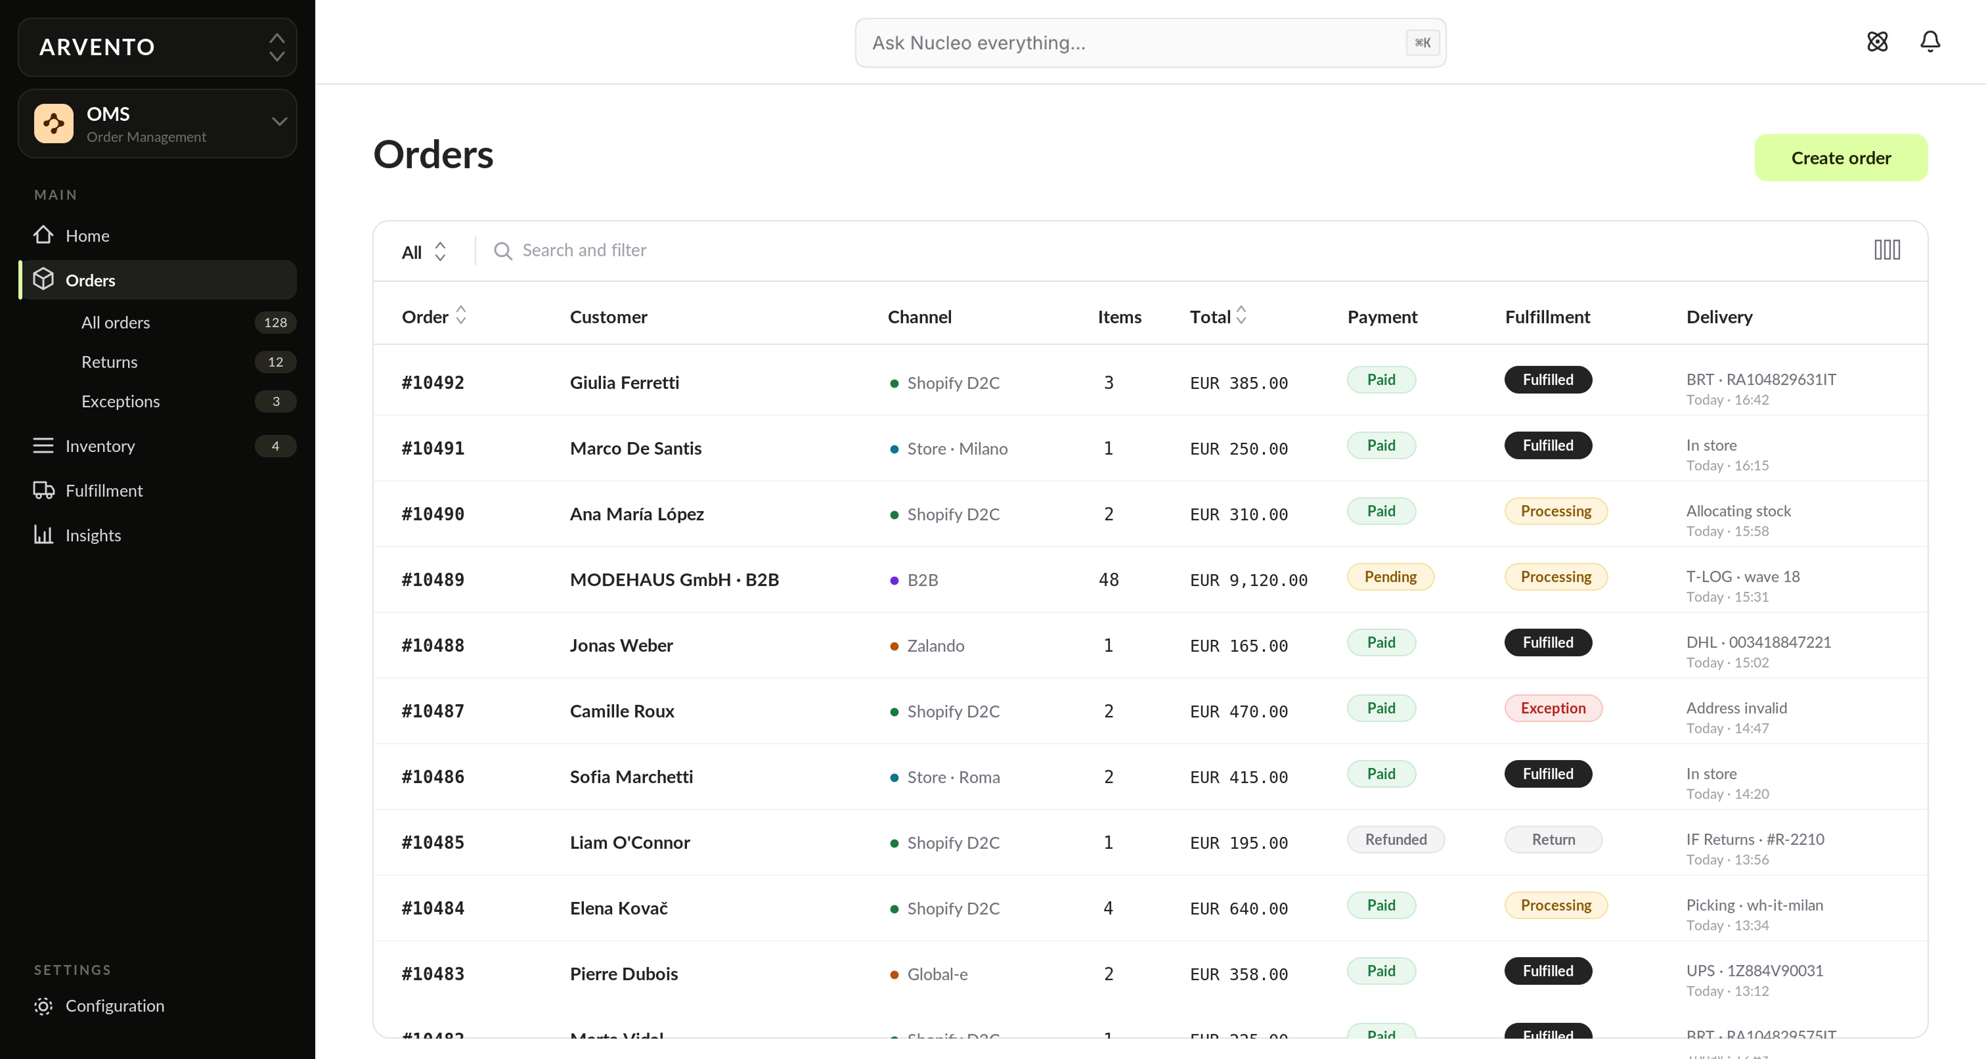Open order #10488
Screen dimensions: 1986x1059
click(433, 645)
